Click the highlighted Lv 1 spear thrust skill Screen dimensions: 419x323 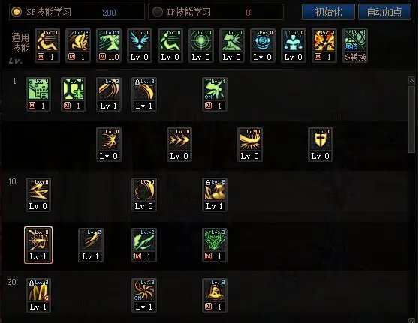38,245
